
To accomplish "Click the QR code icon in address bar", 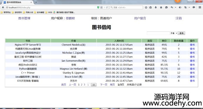I will (x=101, y=8).
